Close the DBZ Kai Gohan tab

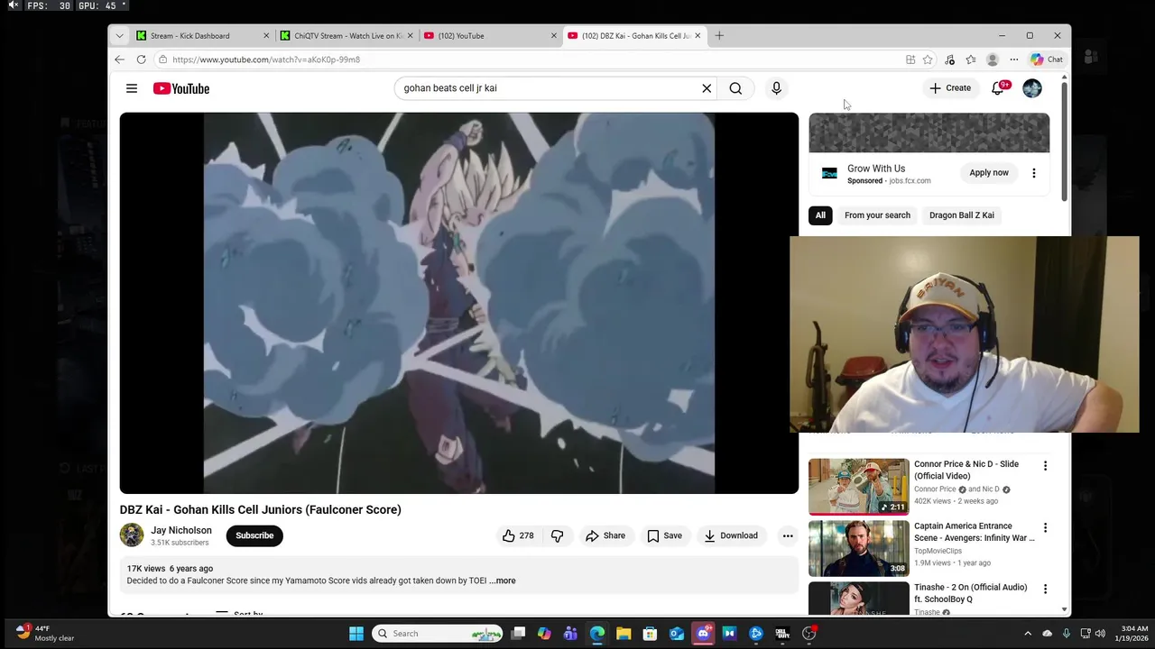pos(698,36)
